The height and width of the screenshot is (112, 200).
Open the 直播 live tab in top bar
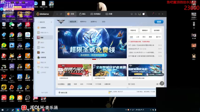[x=109, y=14]
